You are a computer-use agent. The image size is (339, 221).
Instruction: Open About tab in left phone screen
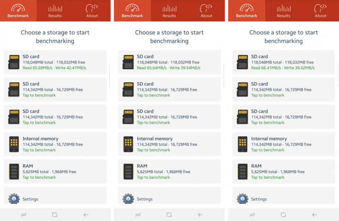(x=92, y=11)
